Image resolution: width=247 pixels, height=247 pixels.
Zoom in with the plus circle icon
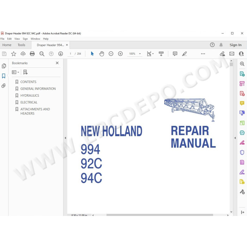(120, 54)
